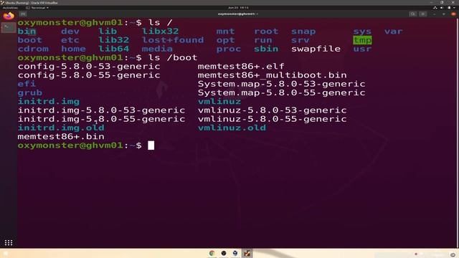Screen dimensions: 459x258
Task: Click the 'mnt' directory name
Action: click(225, 32)
